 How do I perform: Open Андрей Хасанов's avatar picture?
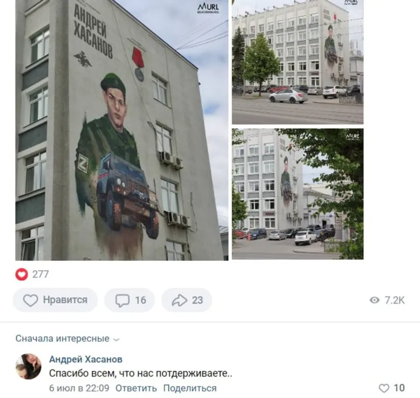[28, 366]
